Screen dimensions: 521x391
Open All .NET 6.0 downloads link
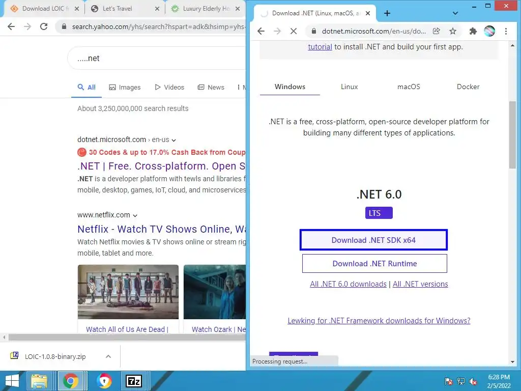point(348,284)
